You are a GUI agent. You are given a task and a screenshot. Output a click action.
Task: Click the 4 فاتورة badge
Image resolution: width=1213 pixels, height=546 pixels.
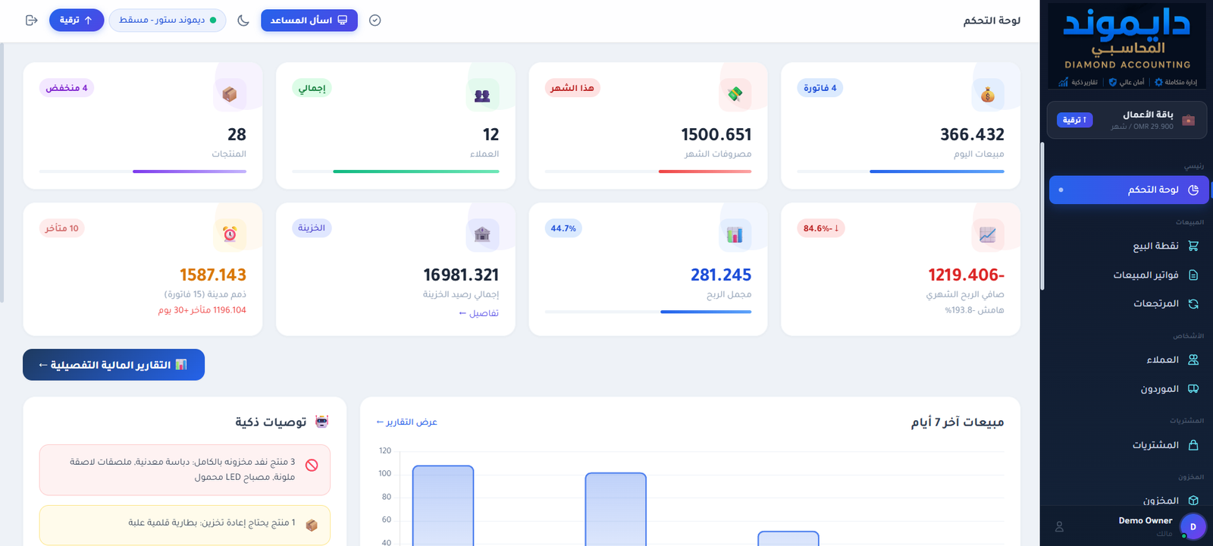coord(820,88)
